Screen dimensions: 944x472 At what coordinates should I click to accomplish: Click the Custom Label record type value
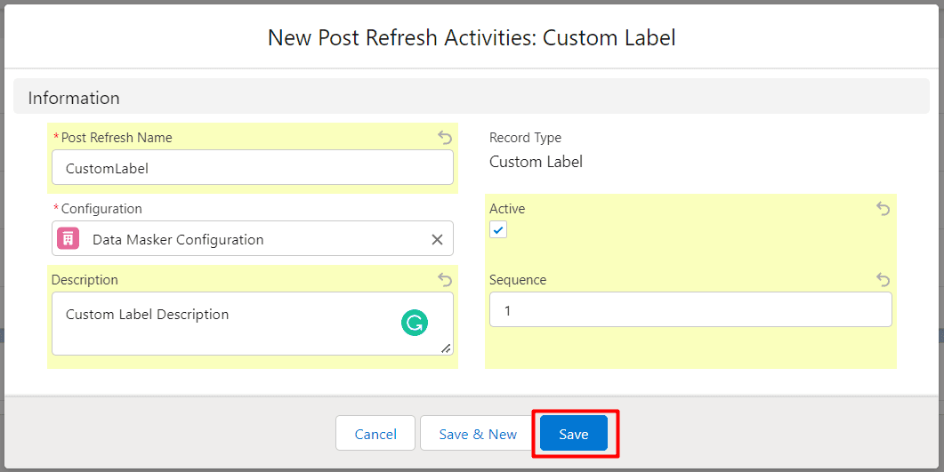click(536, 162)
